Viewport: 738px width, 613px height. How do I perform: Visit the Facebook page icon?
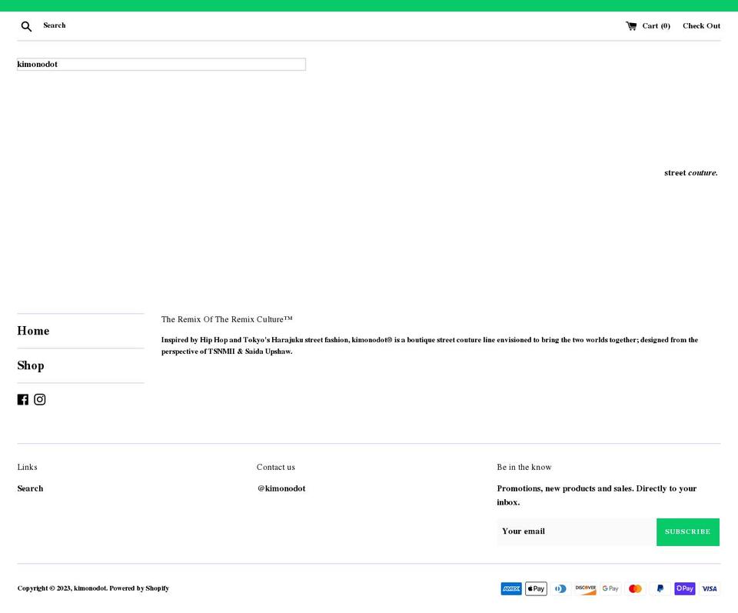[23, 399]
